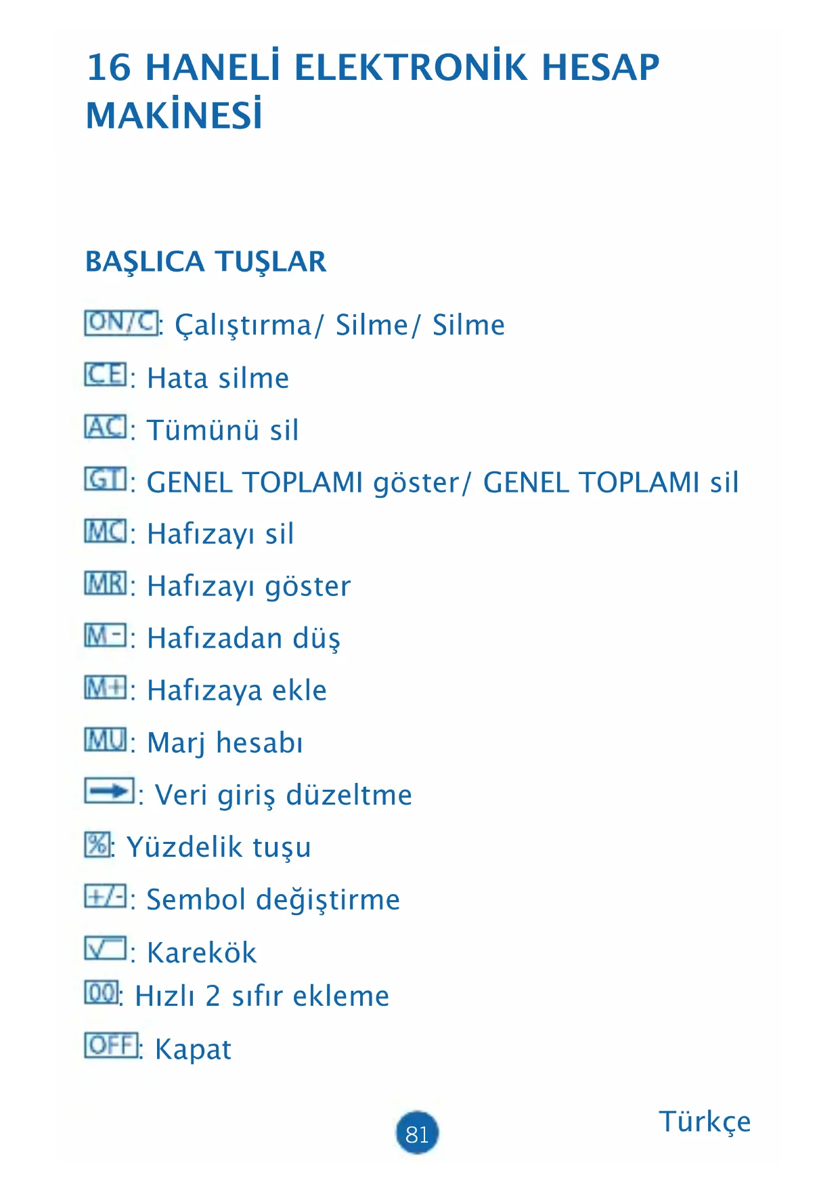Click the MC key icon
The height and width of the screenshot is (1188, 840).
coord(106,531)
